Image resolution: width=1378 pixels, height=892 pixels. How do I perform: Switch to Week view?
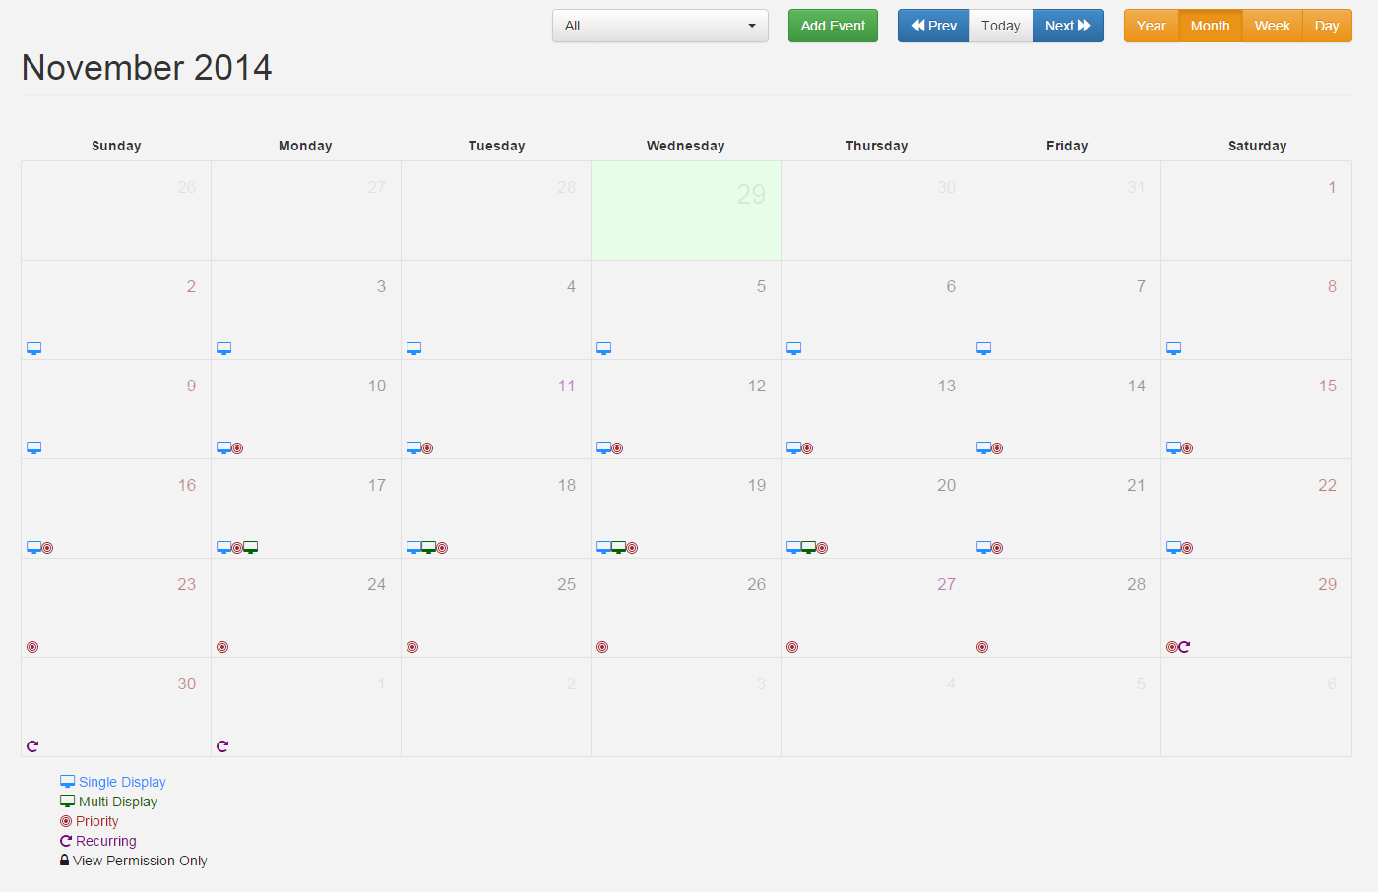(1272, 26)
